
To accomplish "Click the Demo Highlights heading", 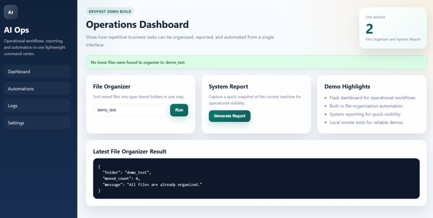I will 347,86.
